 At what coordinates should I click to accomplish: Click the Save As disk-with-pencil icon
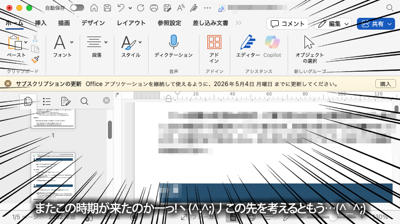(167, 8)
